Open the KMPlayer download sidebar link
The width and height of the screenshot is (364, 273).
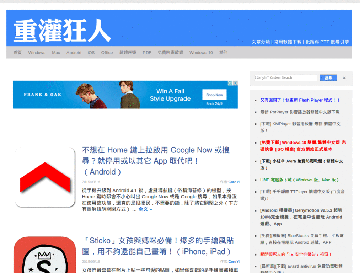(300, 127)
